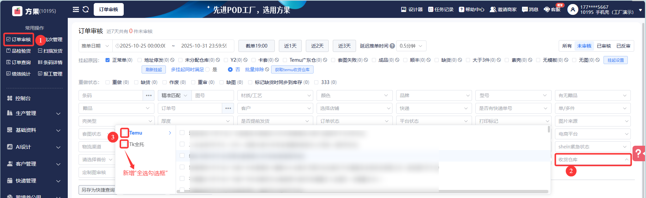
Task: Check the 未分配仓库 checkbox
Action: coord(180,60)
